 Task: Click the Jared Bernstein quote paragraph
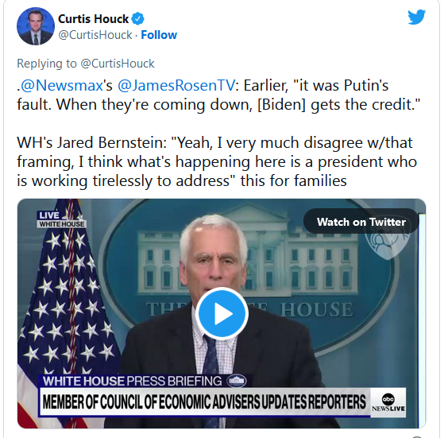pyautogui.click(x=217, y=162)
